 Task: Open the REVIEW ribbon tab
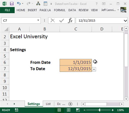[x=84, y=10]
